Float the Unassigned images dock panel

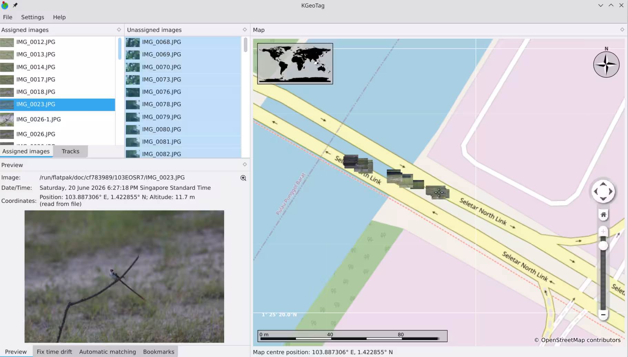tap(245, 30)
